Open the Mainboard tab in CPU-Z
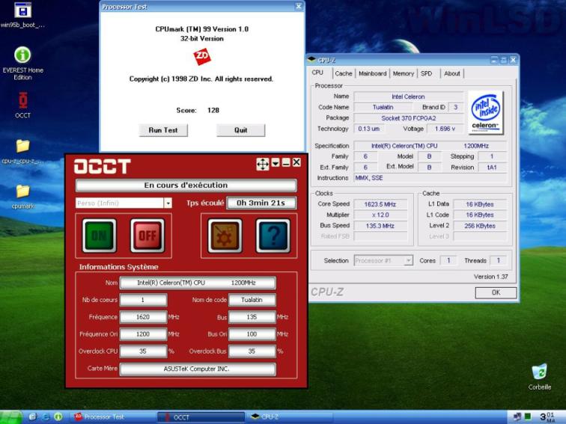566x424 pixels. (372, 73)
